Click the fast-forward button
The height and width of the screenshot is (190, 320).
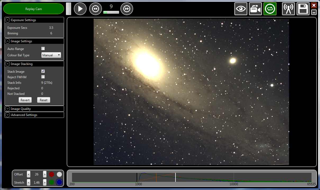[x=127, y=9]
